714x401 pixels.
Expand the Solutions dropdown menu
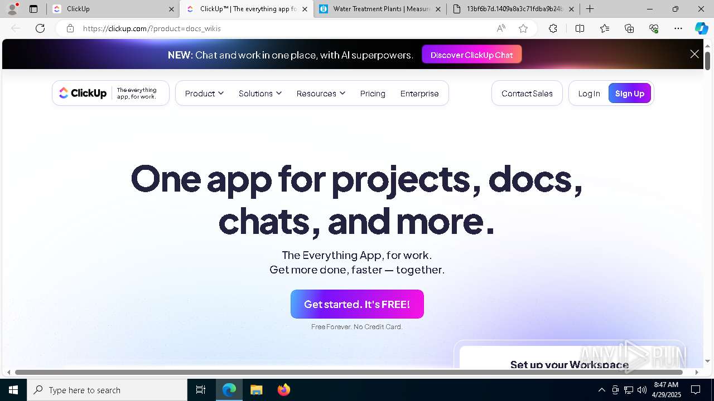pos(260,94)
